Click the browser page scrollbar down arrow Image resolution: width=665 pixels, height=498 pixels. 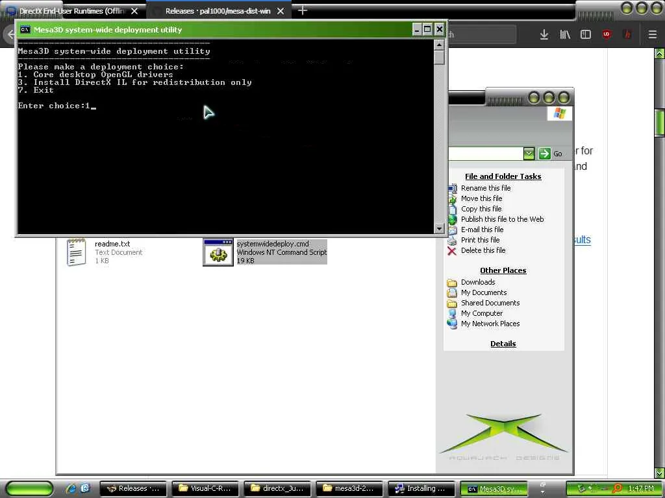(660, 473)
